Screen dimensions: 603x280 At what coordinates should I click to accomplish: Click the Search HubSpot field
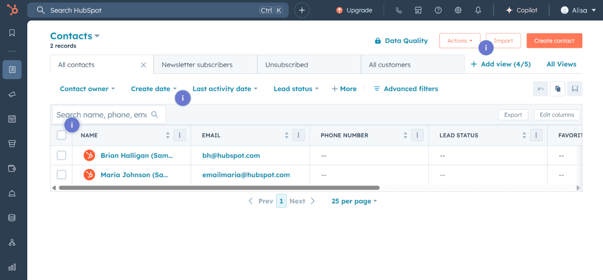[x=158, y=10]
